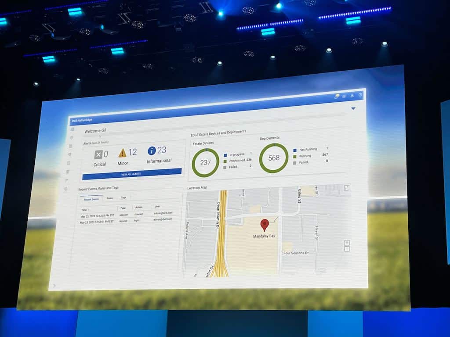Click the "Mandalay Bay" map label
450x337 pixels.
coord(264,236)
